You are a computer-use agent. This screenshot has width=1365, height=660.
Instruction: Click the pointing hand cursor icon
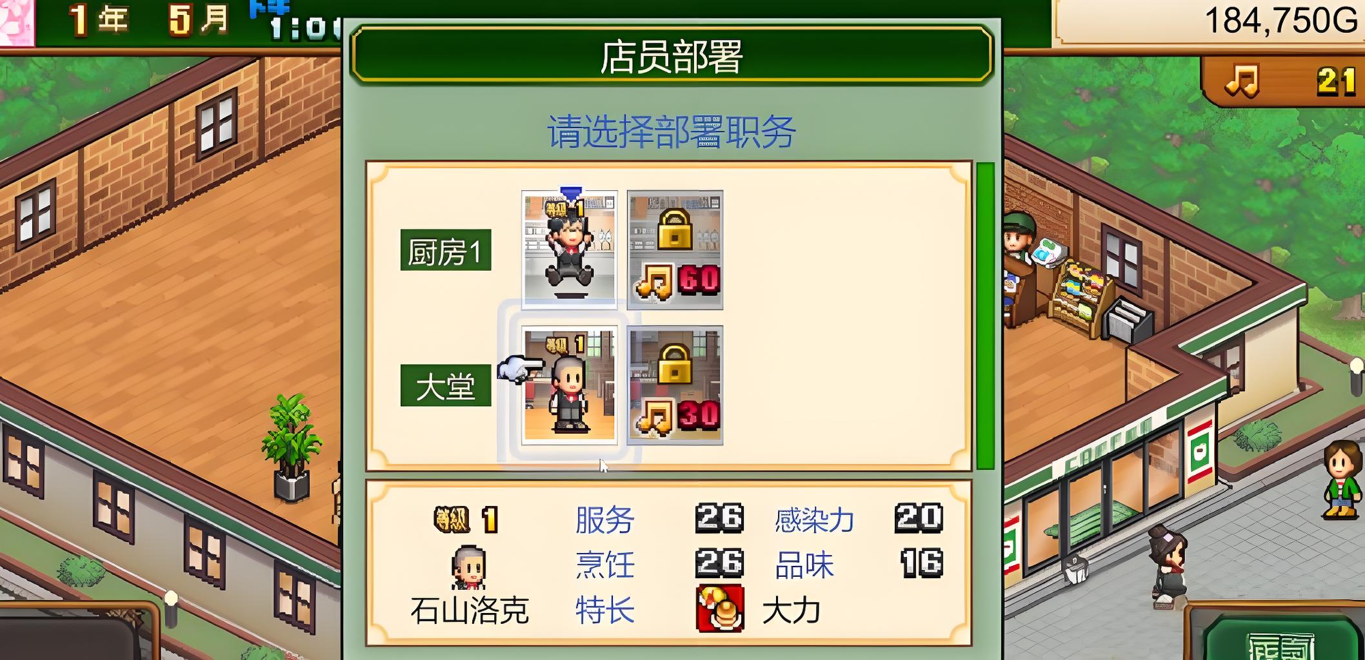[520, 369]
